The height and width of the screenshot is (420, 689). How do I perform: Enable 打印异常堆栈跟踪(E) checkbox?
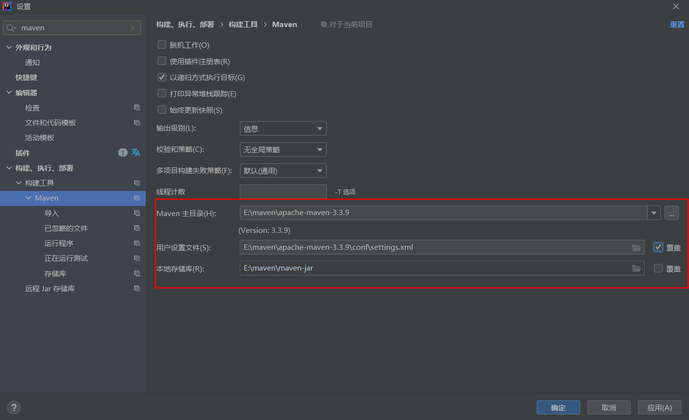coord(162,93)
